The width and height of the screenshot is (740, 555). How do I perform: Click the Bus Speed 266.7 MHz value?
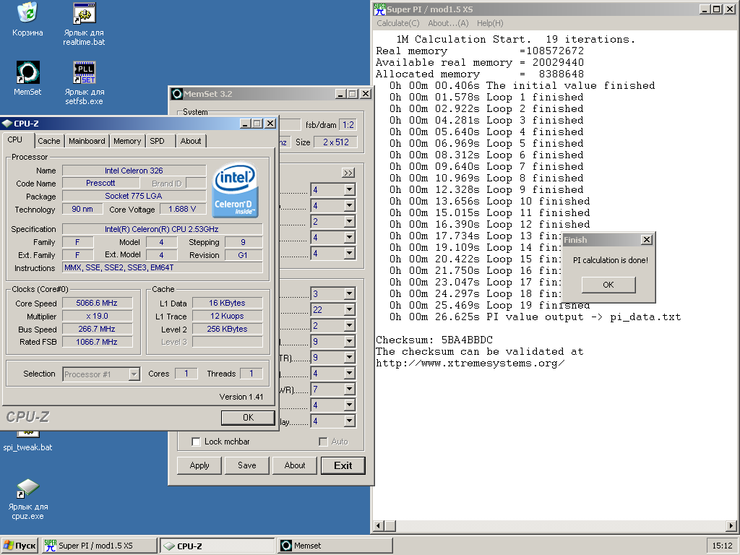click(98, 329)
